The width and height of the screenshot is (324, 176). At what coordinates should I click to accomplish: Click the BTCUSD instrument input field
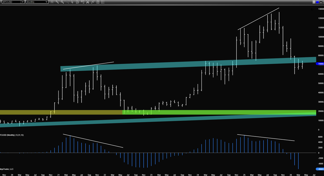[x=11, y=2]
